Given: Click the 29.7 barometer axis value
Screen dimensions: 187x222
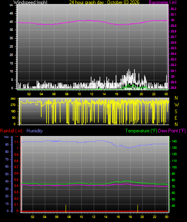Looking at the screenshot, I should click(173, 37).
